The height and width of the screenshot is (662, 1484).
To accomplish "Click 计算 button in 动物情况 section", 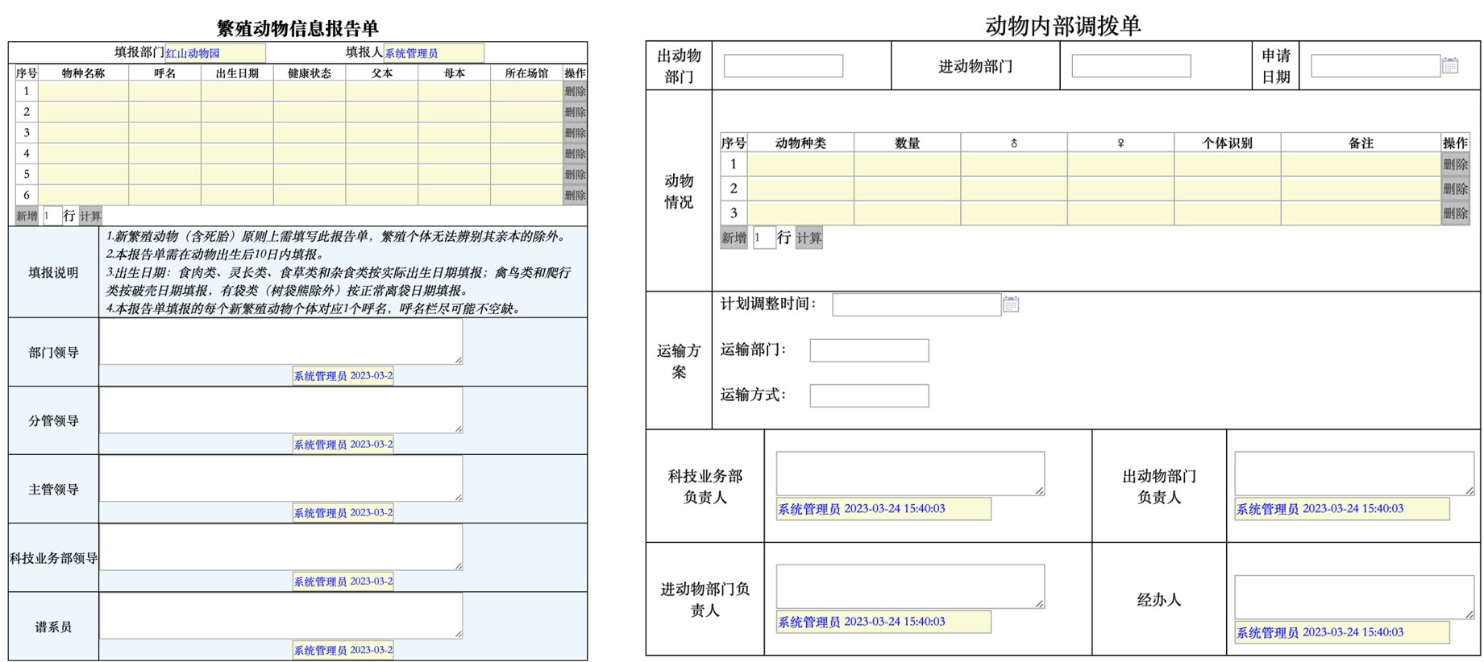I will [x=809, y=238].
